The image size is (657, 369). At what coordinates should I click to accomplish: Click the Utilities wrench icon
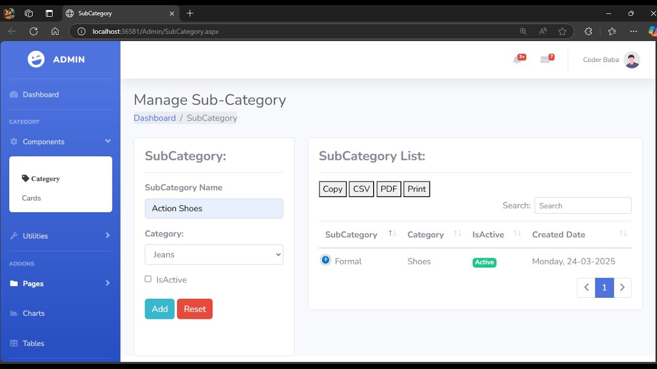pyautogui.click(x=14, y=236)
